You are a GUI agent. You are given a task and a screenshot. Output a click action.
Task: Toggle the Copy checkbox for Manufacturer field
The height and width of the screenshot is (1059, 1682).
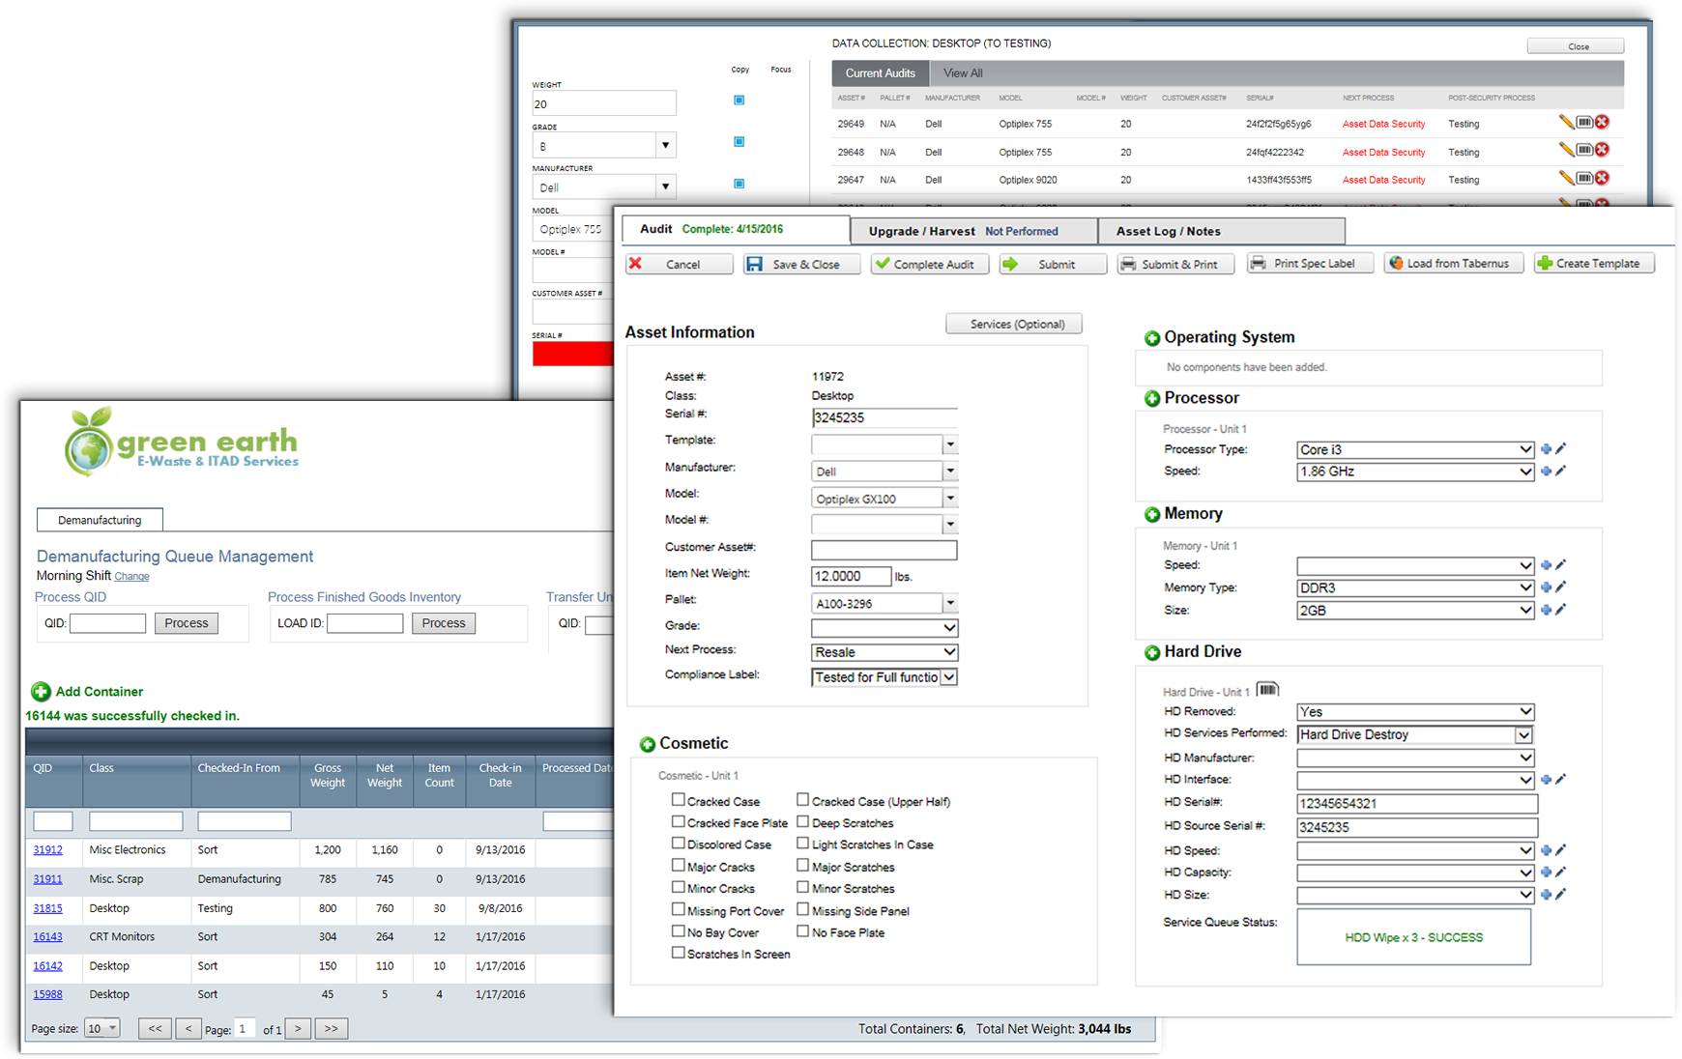click(739, 184)
